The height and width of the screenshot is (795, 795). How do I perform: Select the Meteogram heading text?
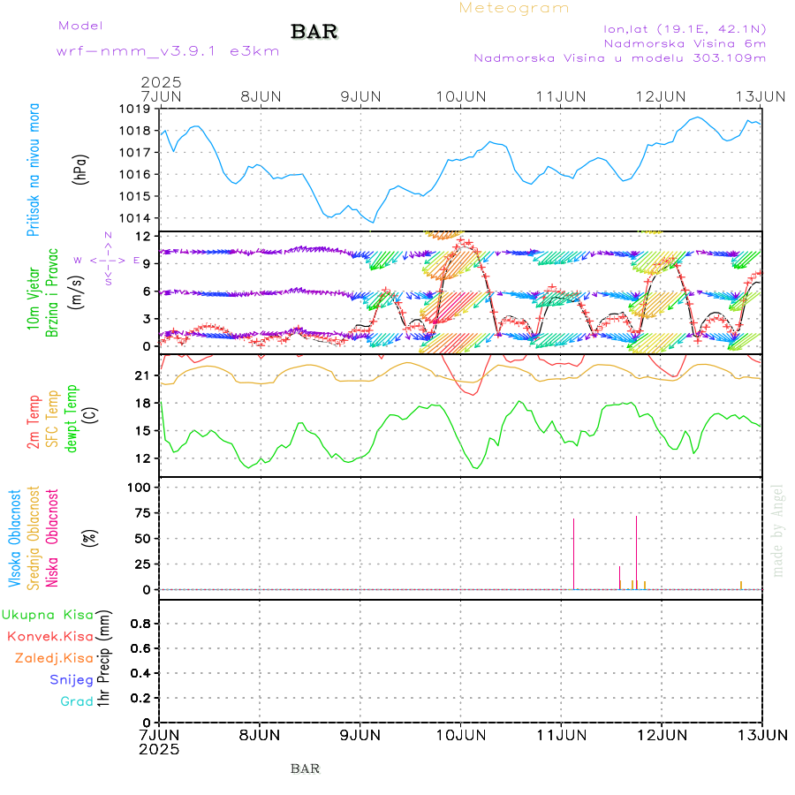point(514,8)
